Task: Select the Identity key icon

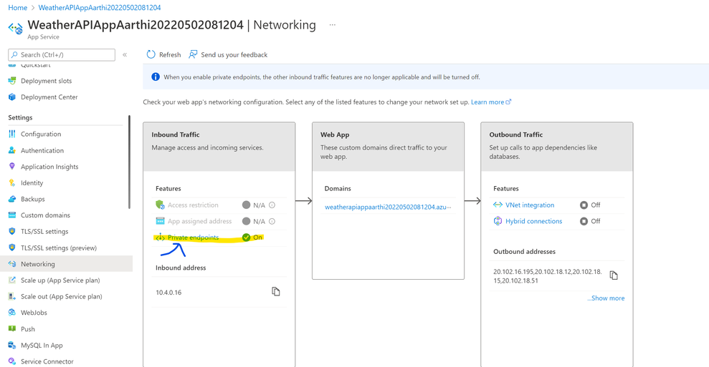Action: [12, 183]
